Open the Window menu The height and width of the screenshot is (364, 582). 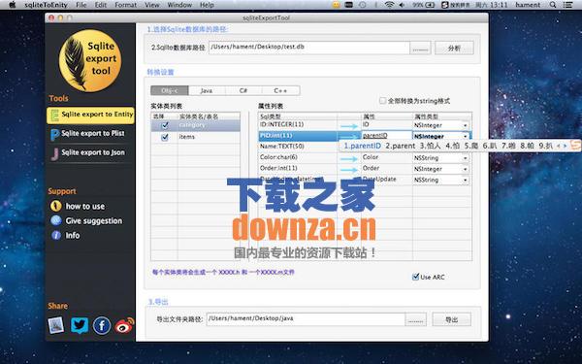pos(179,5)
